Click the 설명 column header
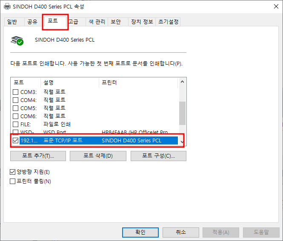The height and width of the screenshot is (241, 283). click(70, 82)
